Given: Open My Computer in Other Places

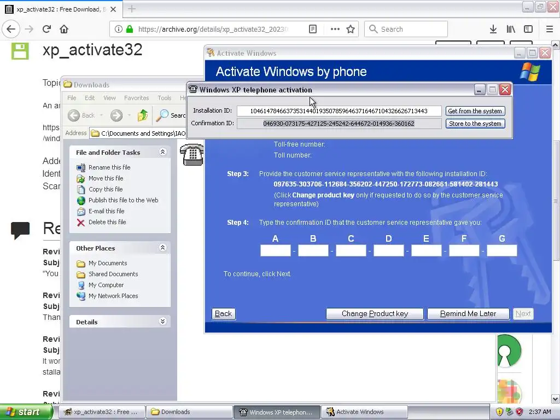Looking at the screenshot, I should (106, 285).
